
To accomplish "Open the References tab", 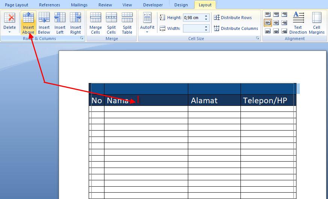I will point(50,5).
